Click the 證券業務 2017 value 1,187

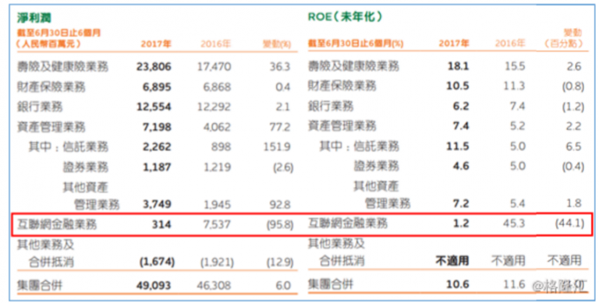pos(157,167)
